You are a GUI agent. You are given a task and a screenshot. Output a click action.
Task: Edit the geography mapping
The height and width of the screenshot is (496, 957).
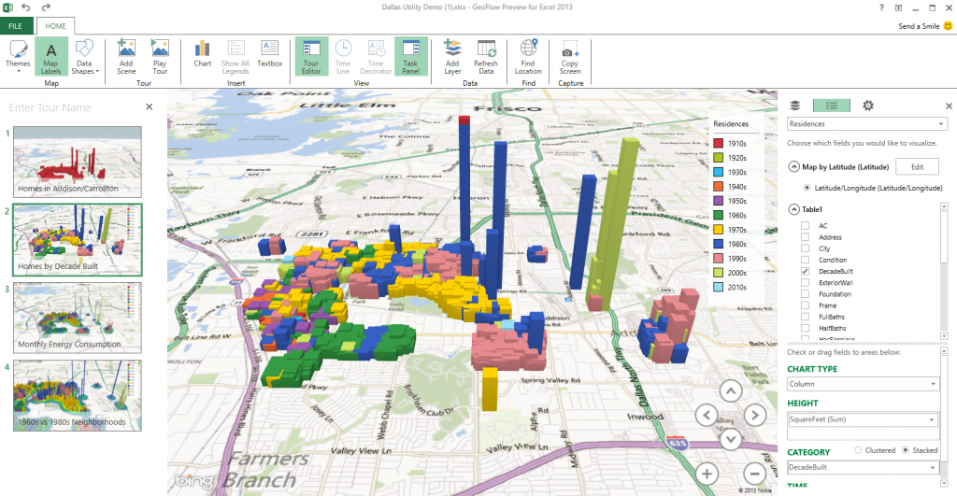pos(918,166)
